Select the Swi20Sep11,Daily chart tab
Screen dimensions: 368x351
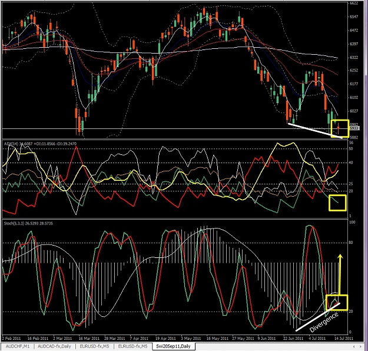(x=173, y=346)
